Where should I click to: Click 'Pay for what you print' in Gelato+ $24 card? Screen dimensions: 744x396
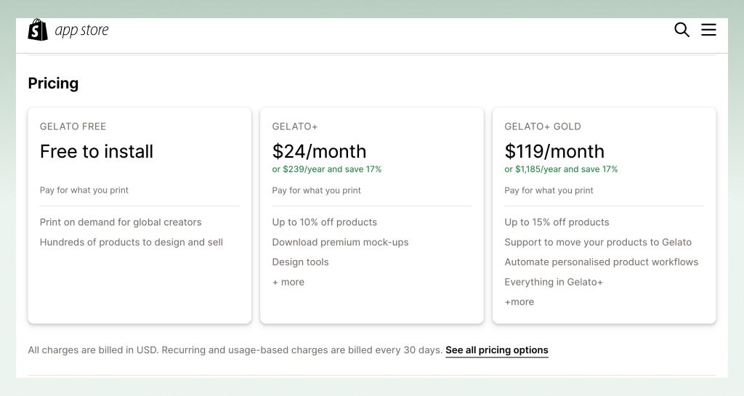point(317,190)
